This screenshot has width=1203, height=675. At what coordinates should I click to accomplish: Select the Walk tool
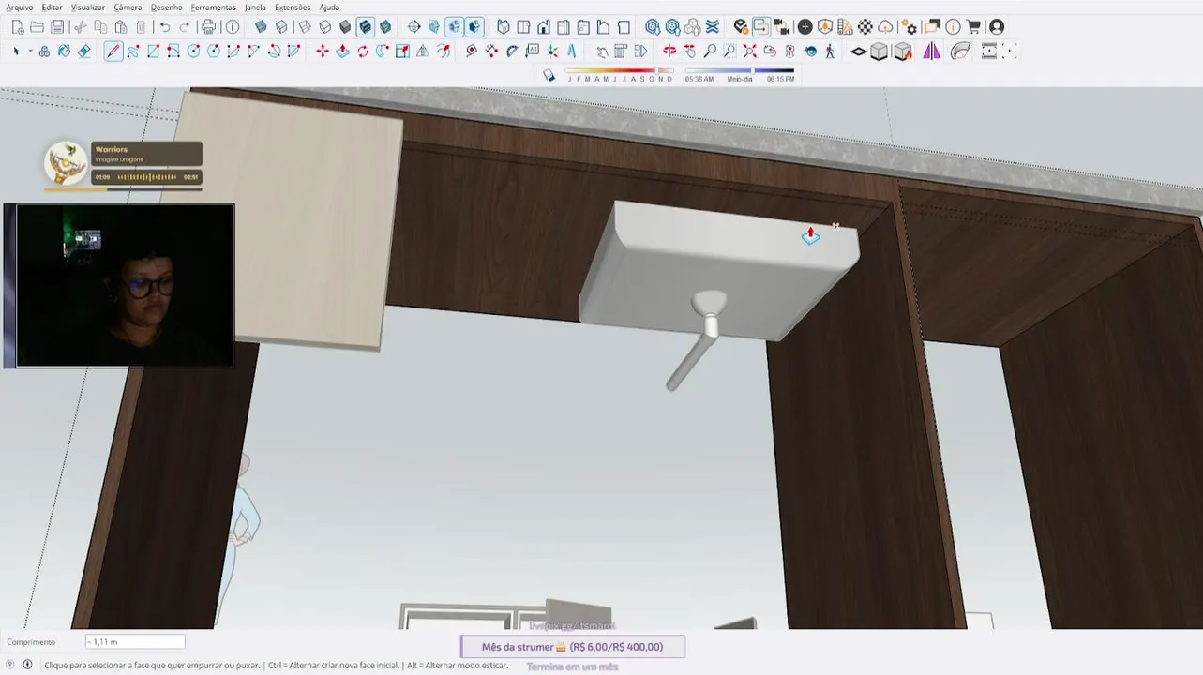click(830, 52)
